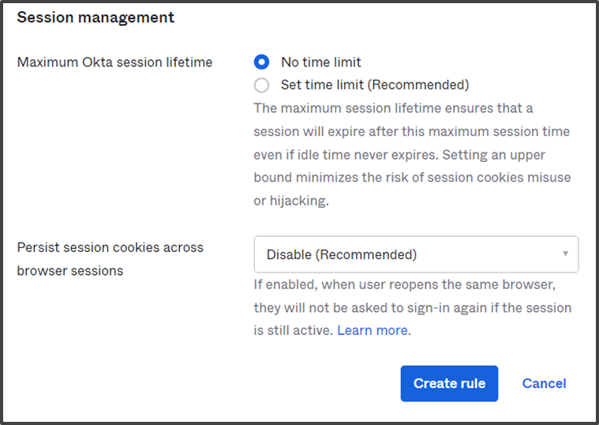599x425 pixels.
Task: Click the "session will expire after" description line
Action: [x=411, y=132]
